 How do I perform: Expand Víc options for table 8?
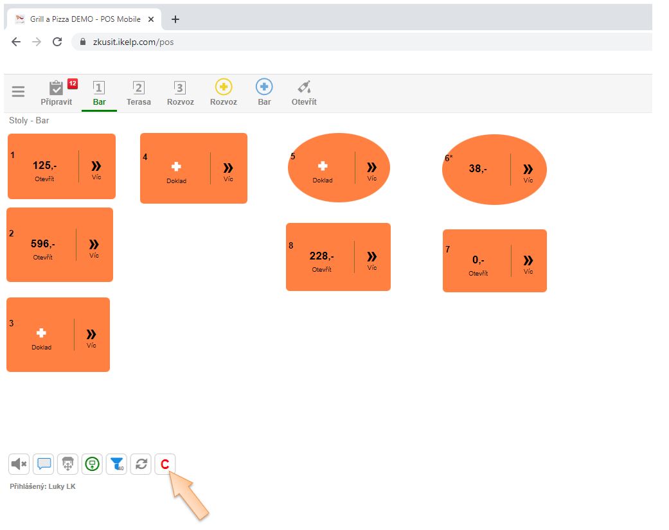pyautogui.click(x=372, y=259)
